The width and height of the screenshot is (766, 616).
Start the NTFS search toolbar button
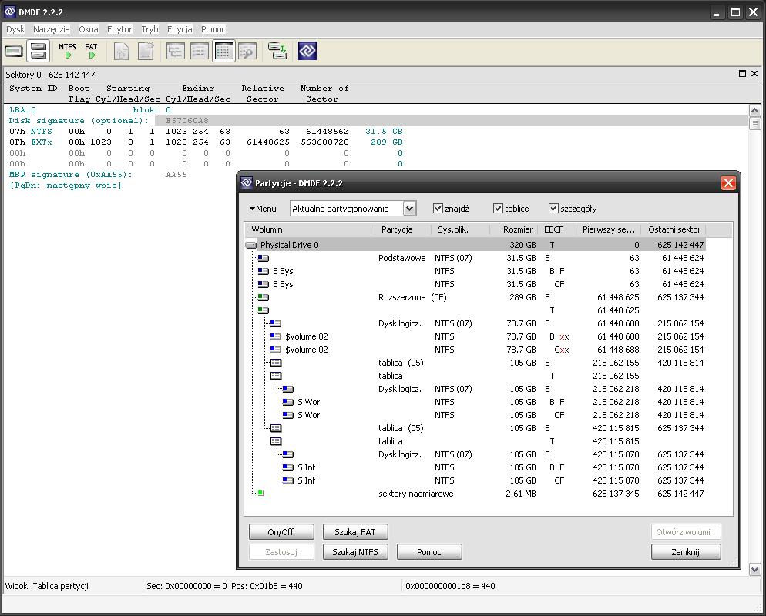[67, 51]
